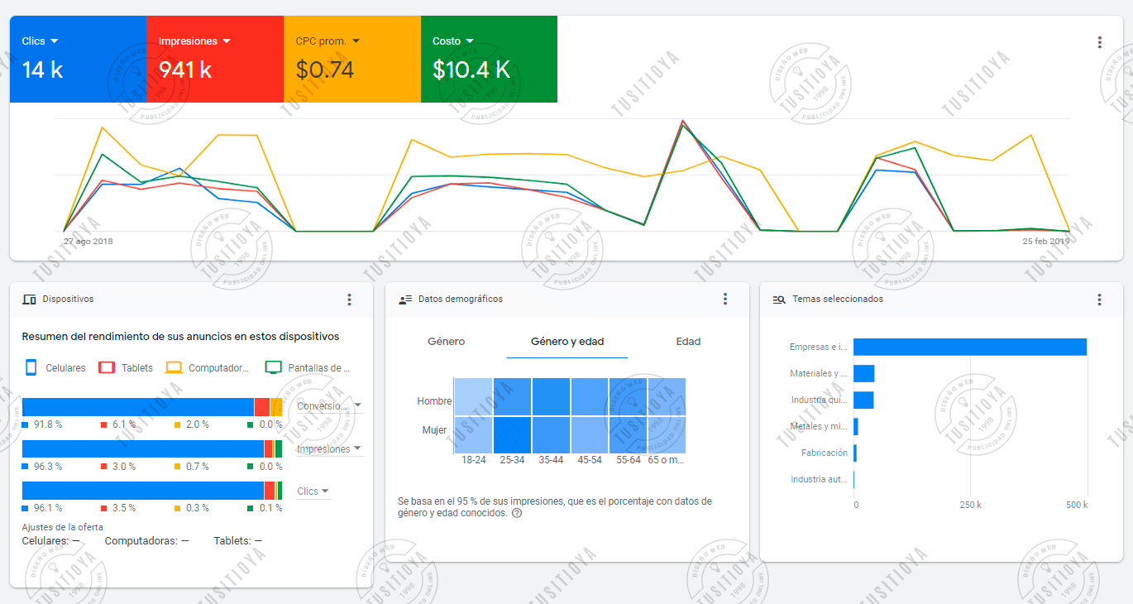Expand the Impresiones metric dropdown in red tile

click(227, 41)
